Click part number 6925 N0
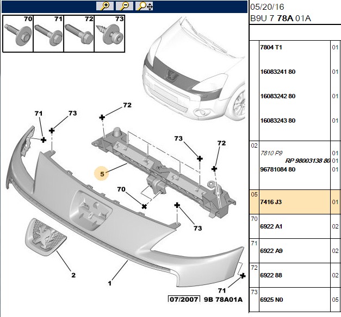Image resolution: width=341 pixels, height=317 pixels. coord(271,300)
